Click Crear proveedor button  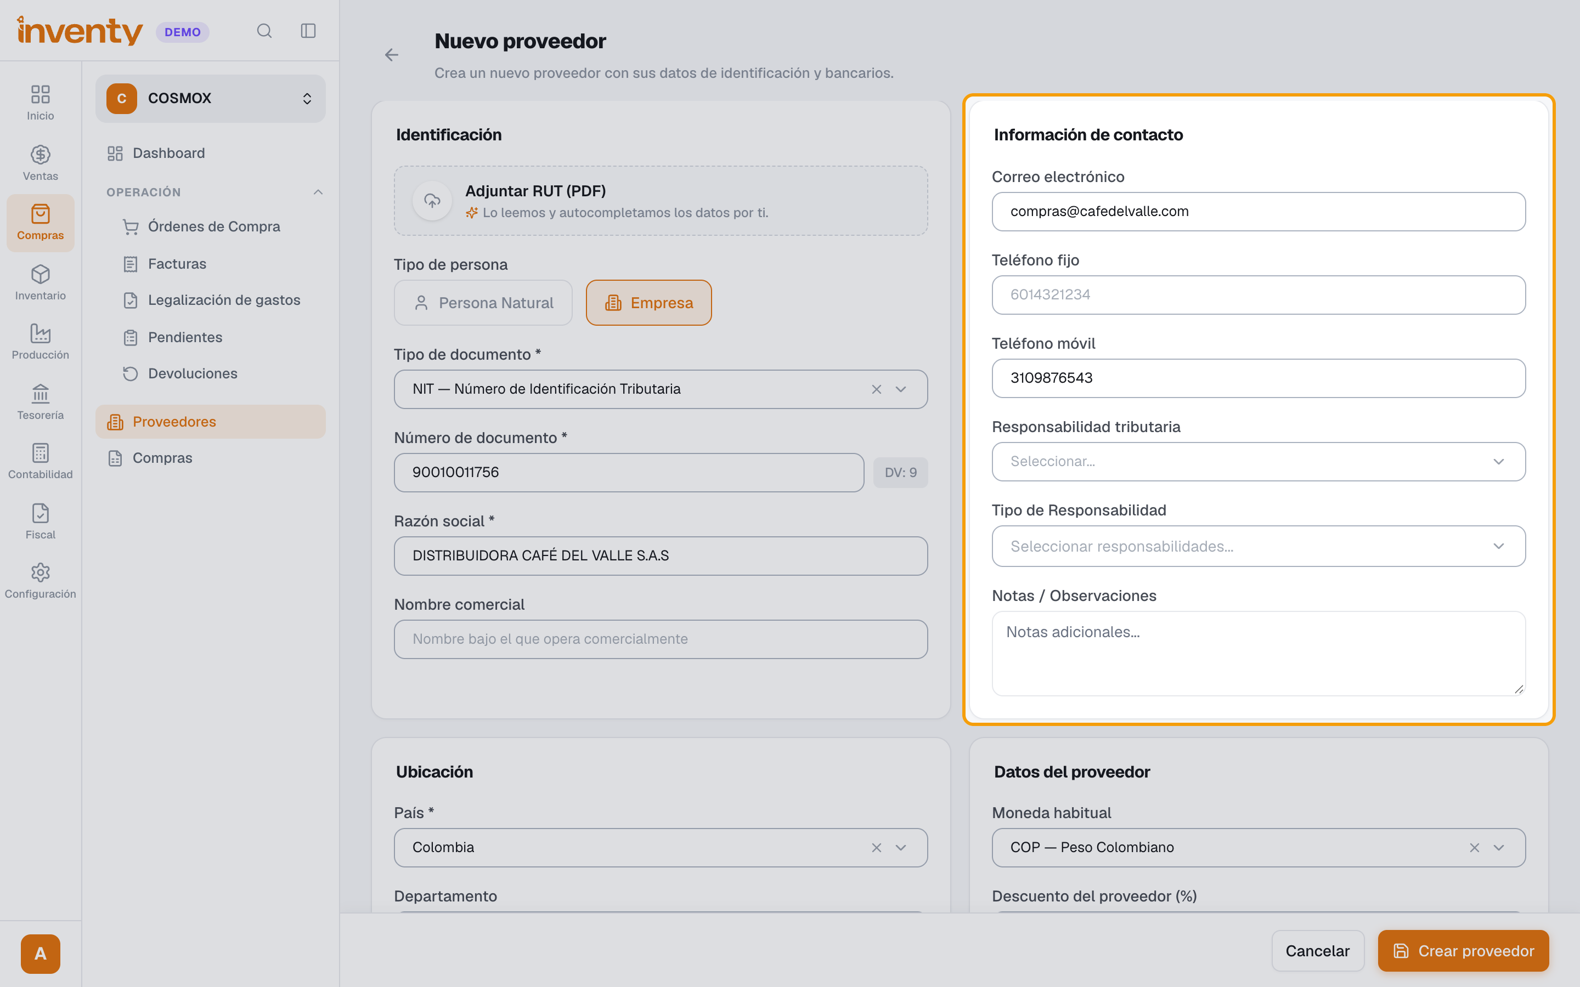pyautogui.click(x=1463, y=951)
